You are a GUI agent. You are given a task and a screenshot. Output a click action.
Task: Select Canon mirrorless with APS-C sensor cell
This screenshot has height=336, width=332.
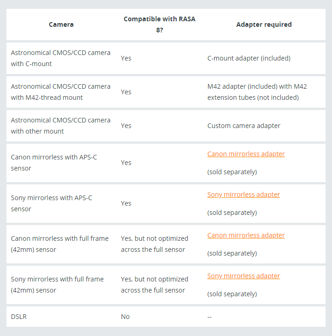(x=54, y=163)
